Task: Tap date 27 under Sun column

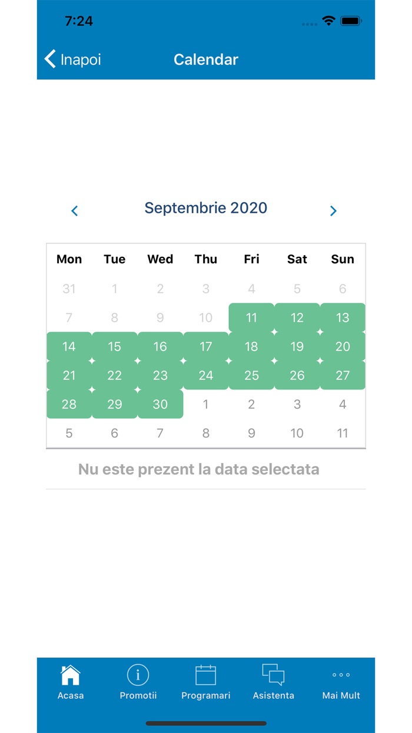Action: point(343,375)
